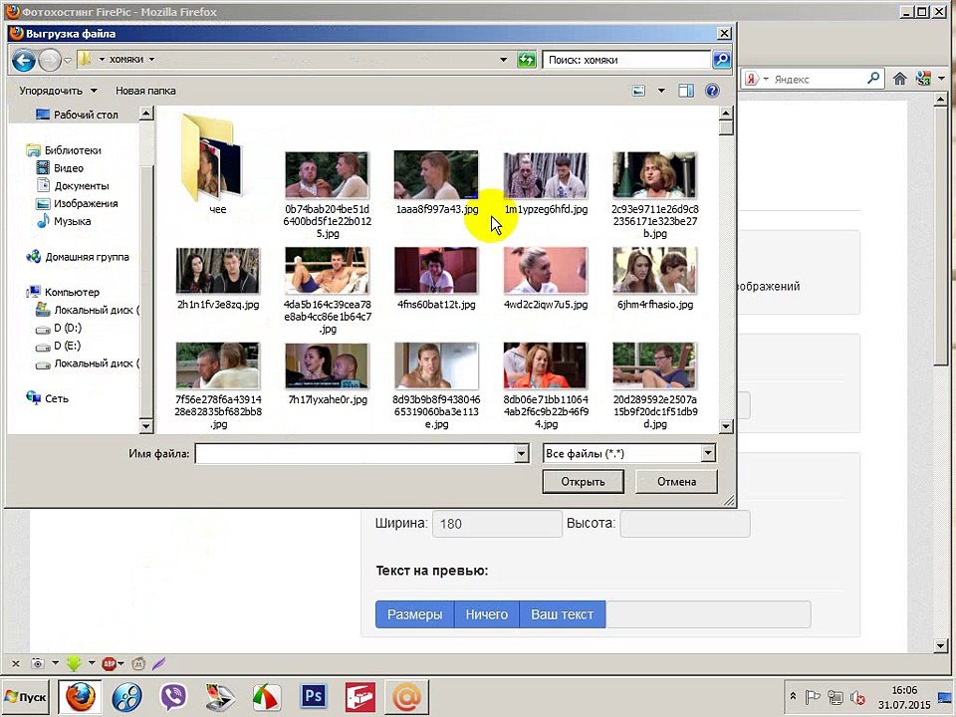
Task: Click 'Новая папка' button
Action: pos(145,91)
